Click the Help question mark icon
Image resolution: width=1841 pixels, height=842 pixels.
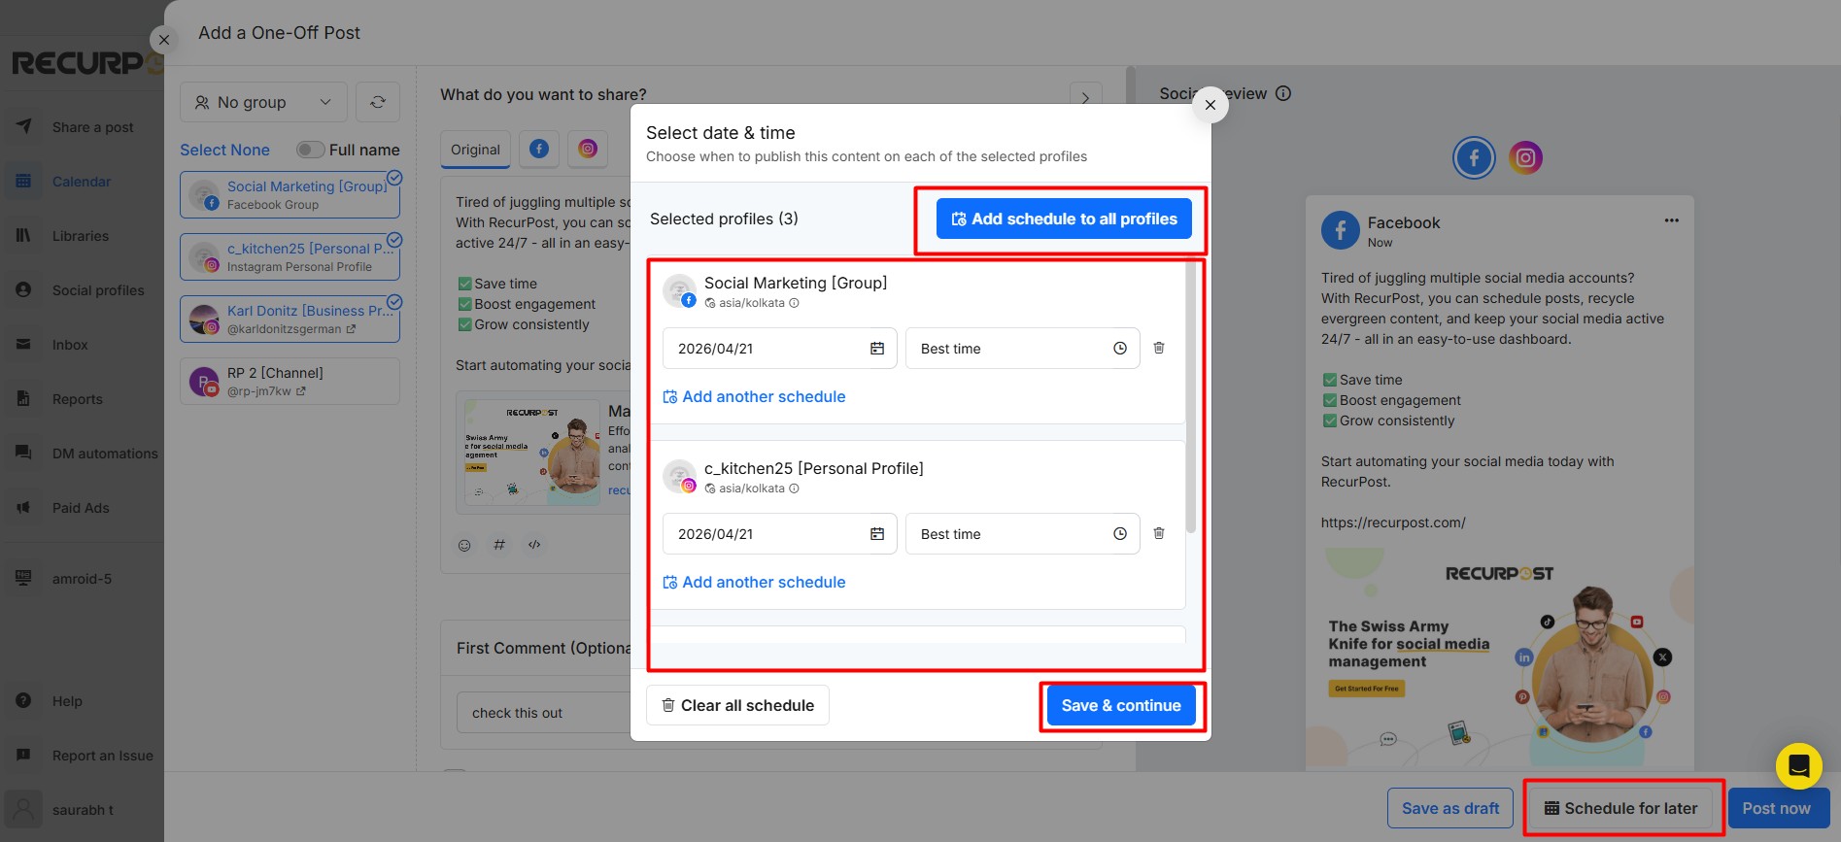click(24, 700)
